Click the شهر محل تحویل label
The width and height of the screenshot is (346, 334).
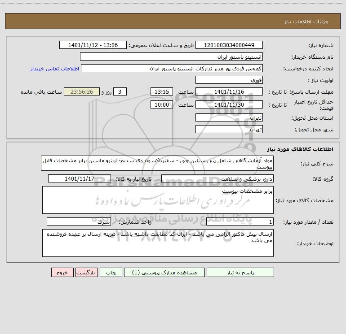tap(314, 130)
